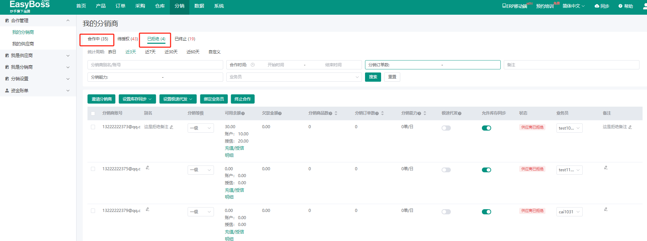
Task: Disable 允许库存同步 switch for 13222222379@qq.c
Action: 486,212
